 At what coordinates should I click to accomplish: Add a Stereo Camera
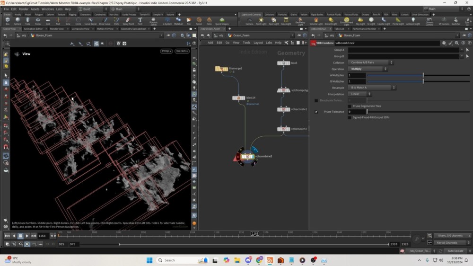[429, 21]
